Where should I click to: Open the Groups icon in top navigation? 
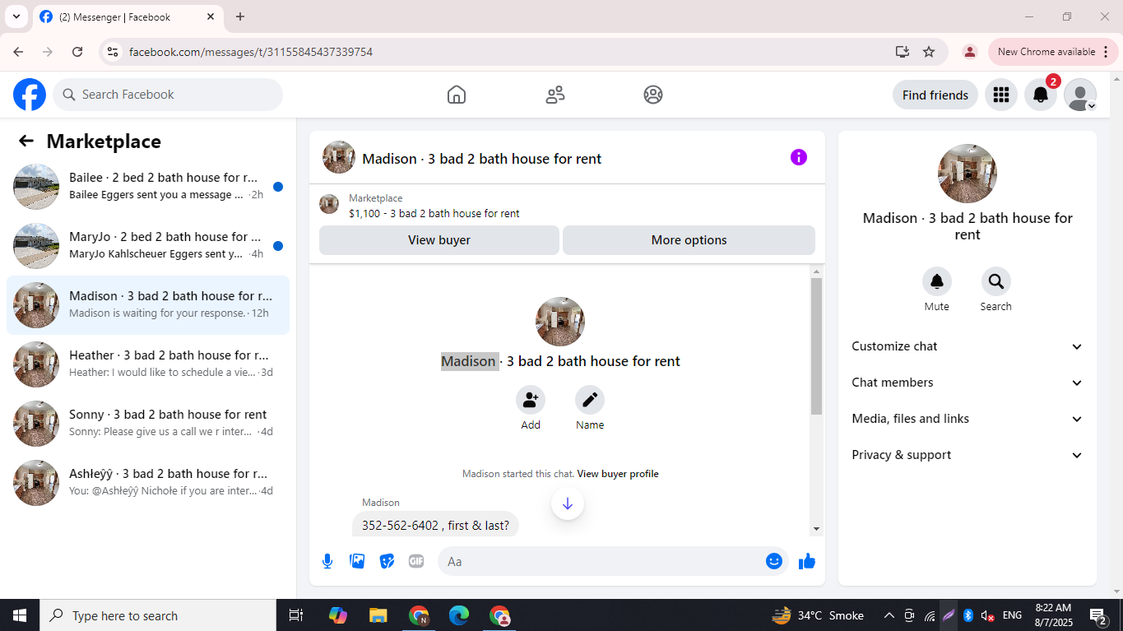pyautogui.click(x=653, y=95)
